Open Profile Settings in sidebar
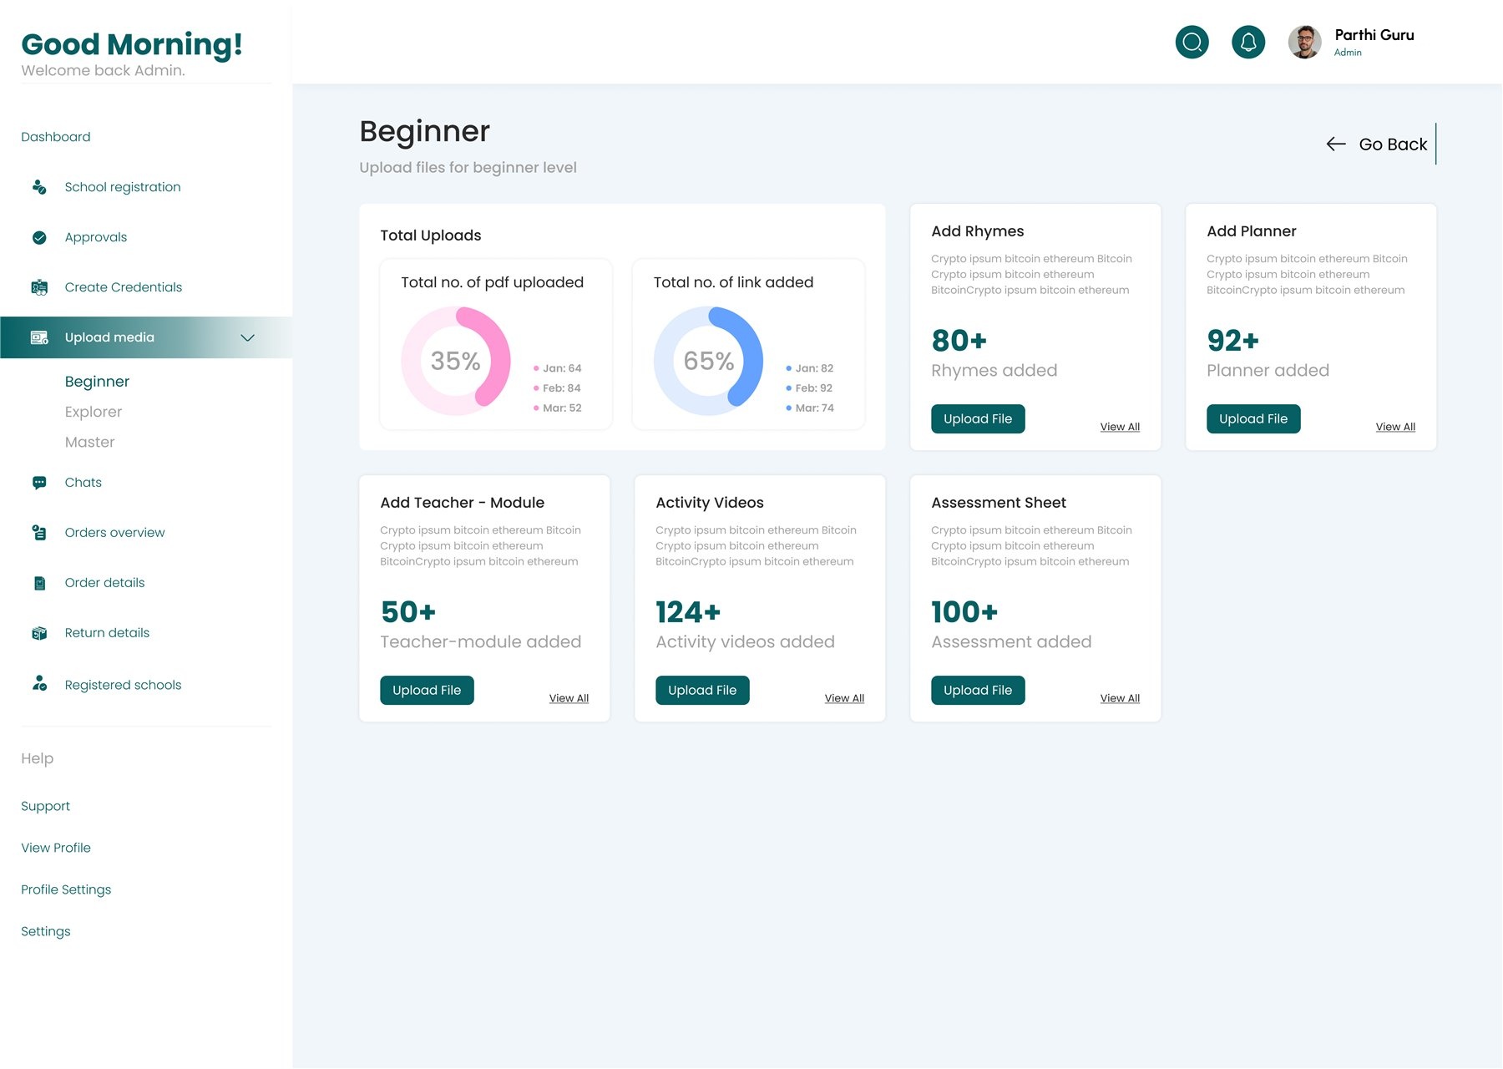The height and width of the screenshot is (1069, 1503). click(x=66, y=889)
